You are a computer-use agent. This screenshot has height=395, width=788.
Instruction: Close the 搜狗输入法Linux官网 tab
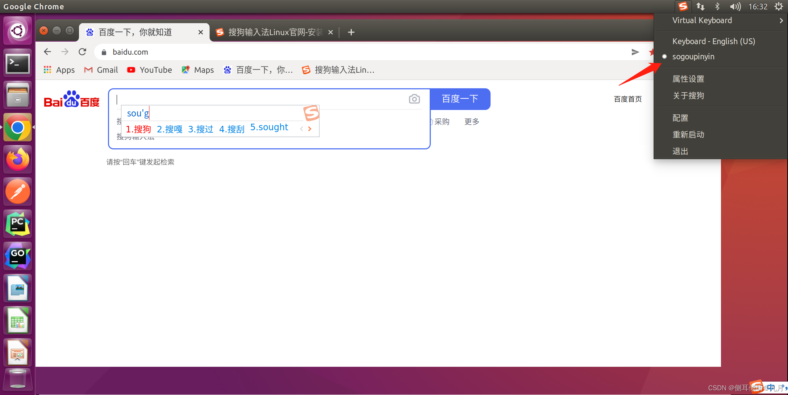330,32
